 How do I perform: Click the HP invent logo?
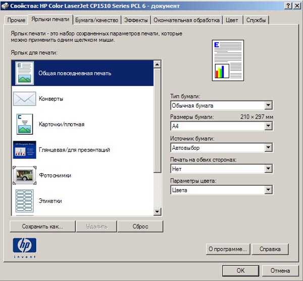25,248
